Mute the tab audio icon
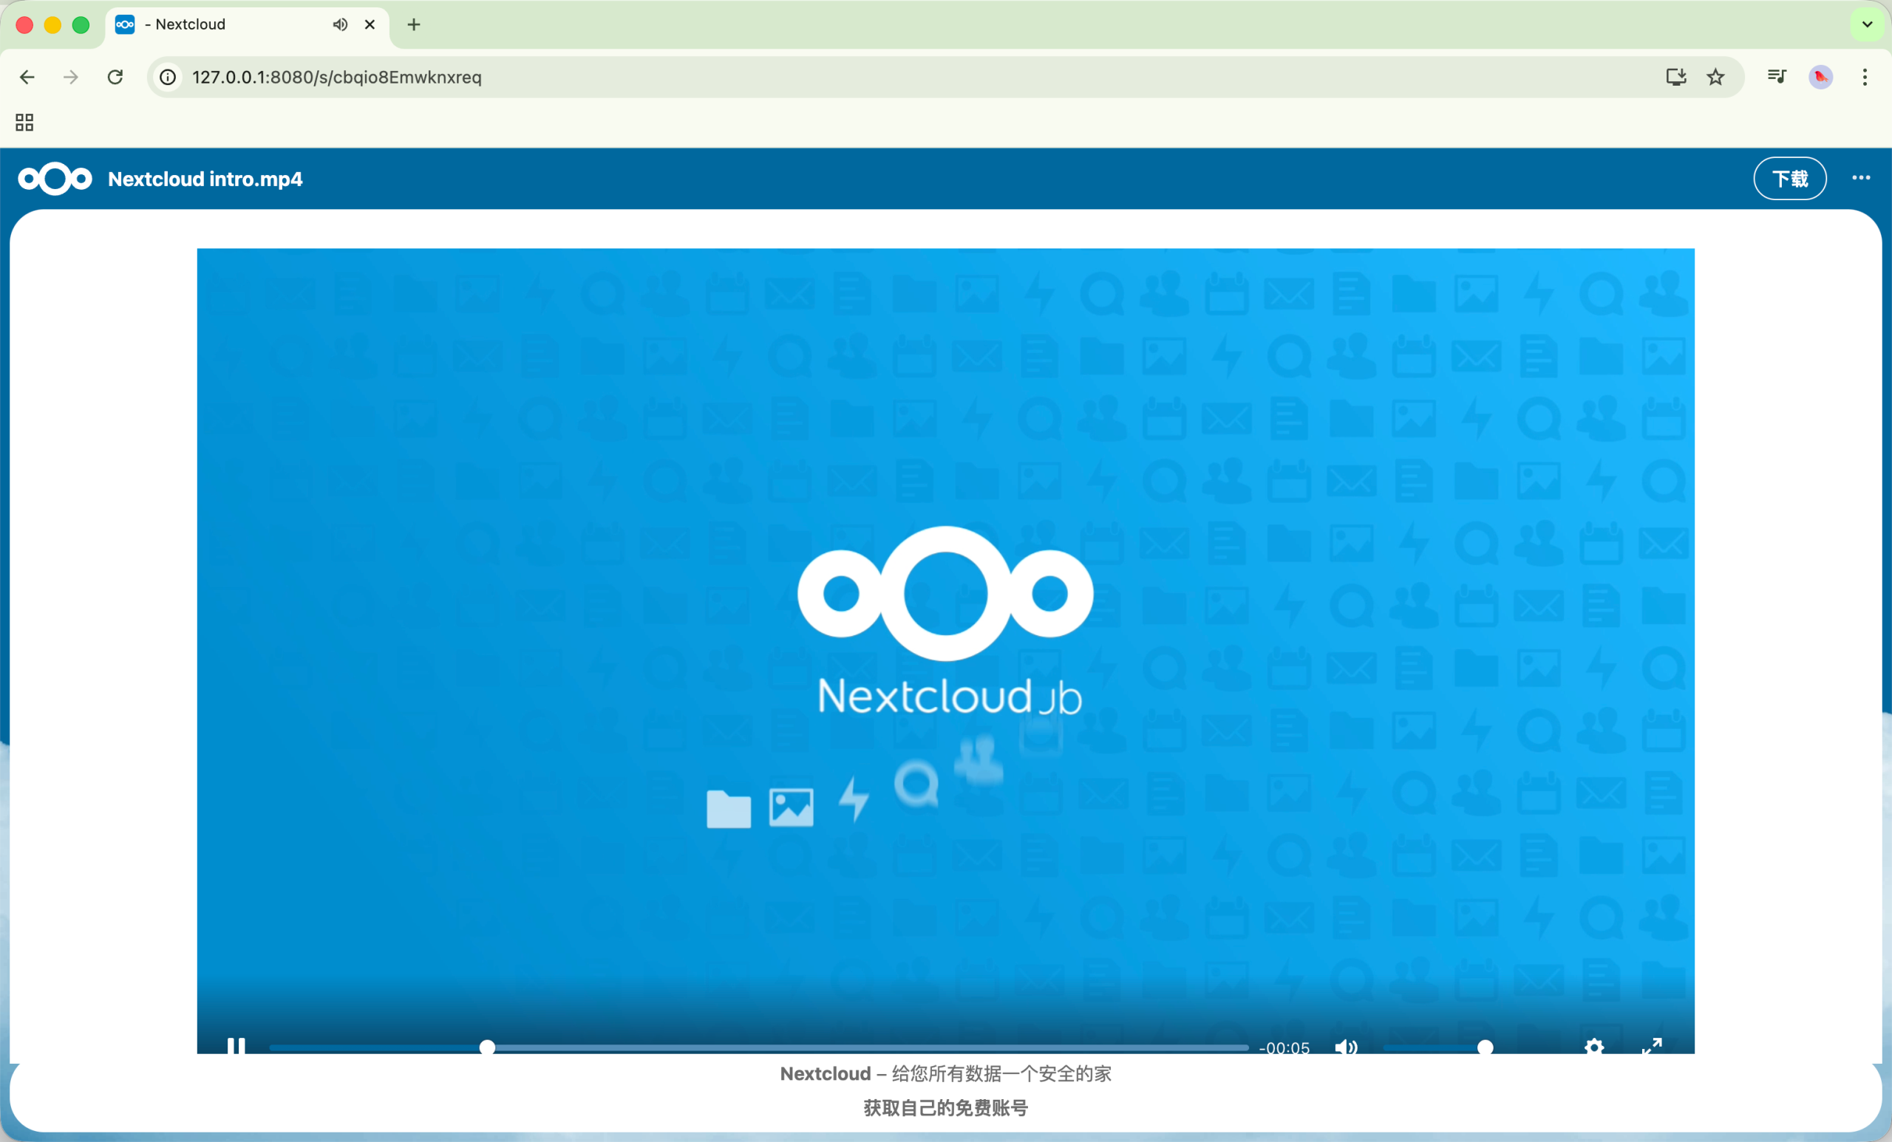 click(339, 24)
